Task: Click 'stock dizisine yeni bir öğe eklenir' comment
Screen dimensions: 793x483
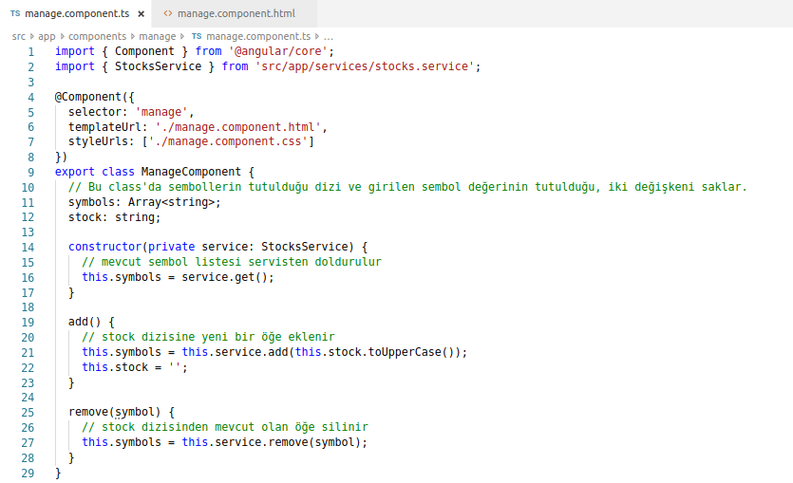Action: click(x=208, y=337)
